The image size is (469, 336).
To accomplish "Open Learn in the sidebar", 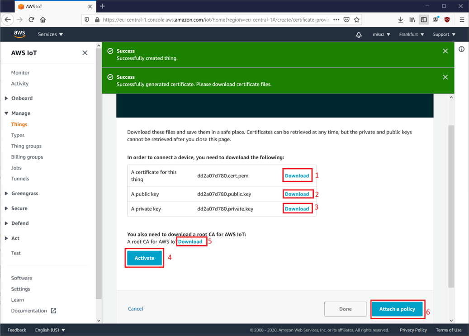I will [18, 300].
